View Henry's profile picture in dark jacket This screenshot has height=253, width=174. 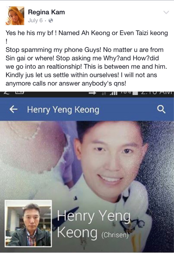coord(28,224)
